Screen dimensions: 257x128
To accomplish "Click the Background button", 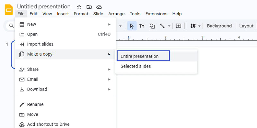I will [x=219, y=26].
